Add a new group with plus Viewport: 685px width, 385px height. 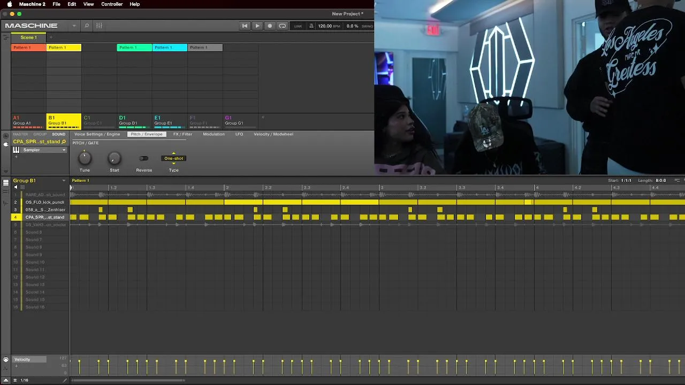click(263, 117)
